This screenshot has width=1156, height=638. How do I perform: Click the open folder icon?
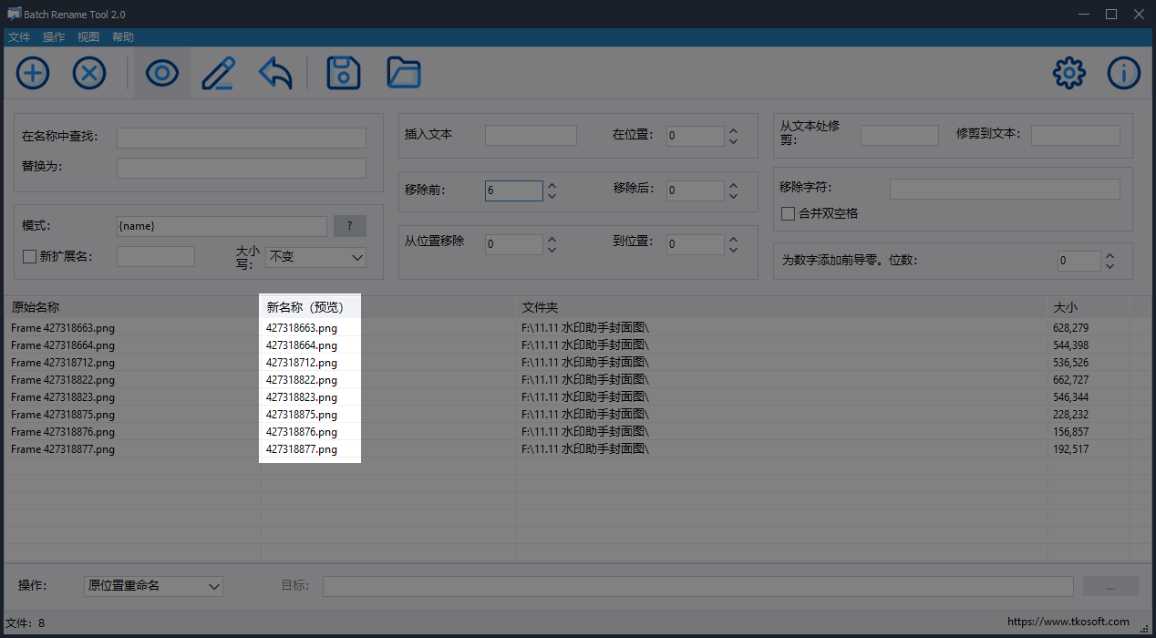click(x=403, y=73)
